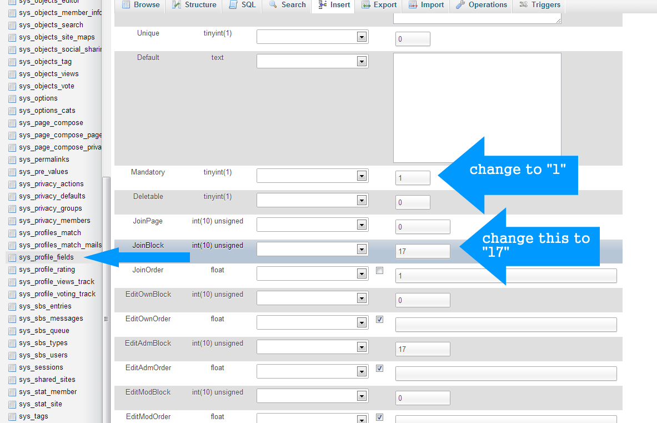
Task: Click the Structure tab icon
Action: click(x=176, y=4)
